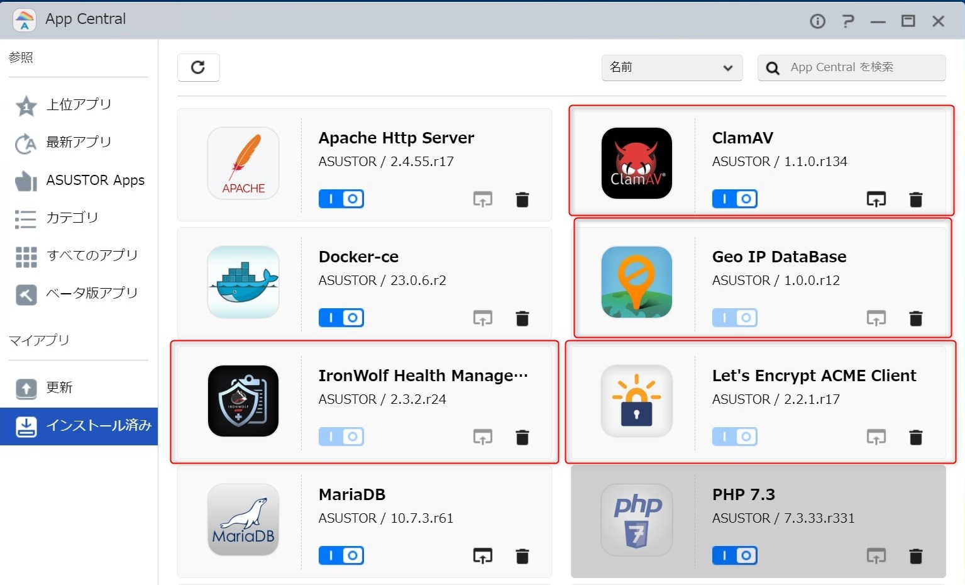This screenshot has width=965, height=585.
Task: Open the ClamAV app in a new window
Action: tap(876, 199)
